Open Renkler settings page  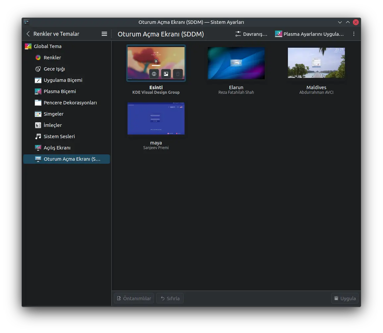(x=67, y=58)
